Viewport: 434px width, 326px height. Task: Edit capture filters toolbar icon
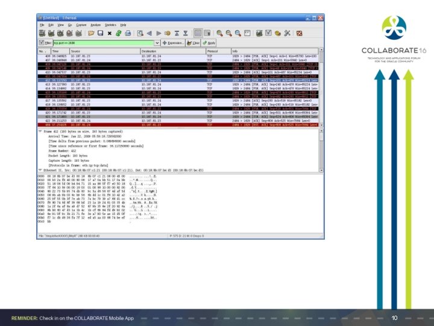(259, 33)
